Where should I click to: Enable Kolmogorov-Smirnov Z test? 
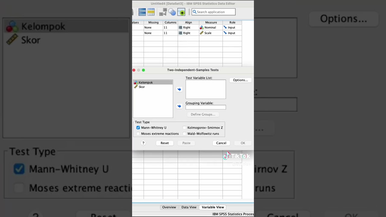[185, 128]
